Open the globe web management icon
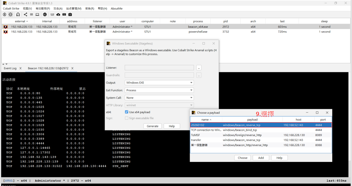Image resolution: width=352 pixels, height=186 pixels. click(45, 14)
